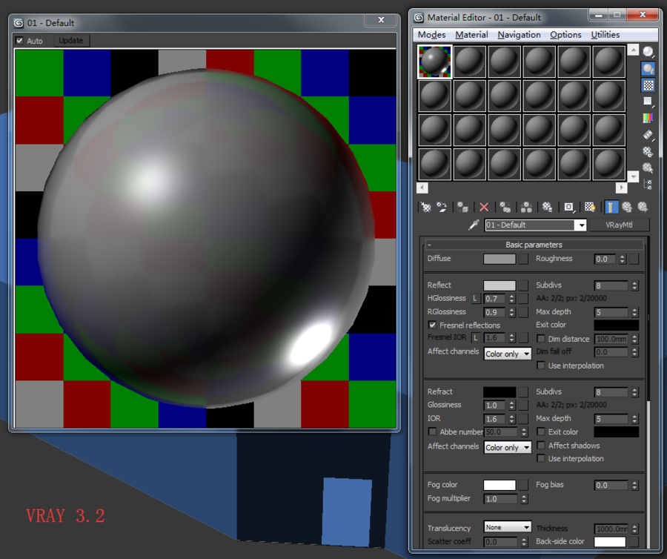Screen dimensions: 667x559
Task: Pick material from object with eyedropper
Action: [474, 225]
